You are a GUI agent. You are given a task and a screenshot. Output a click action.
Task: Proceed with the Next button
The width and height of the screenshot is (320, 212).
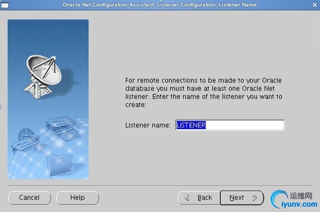click(x=242, y=198)
